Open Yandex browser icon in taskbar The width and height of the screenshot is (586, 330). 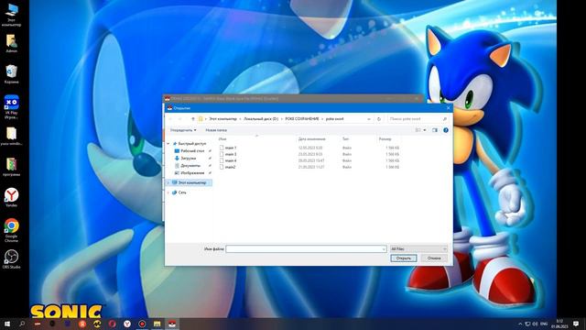[x=127, y=324]
